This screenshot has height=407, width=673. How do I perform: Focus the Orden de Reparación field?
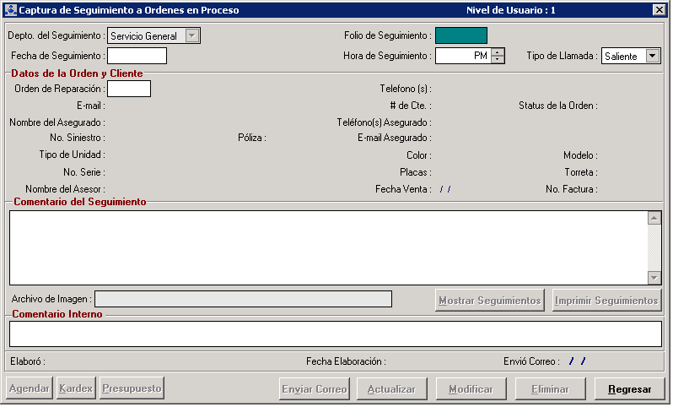(129, 89)
